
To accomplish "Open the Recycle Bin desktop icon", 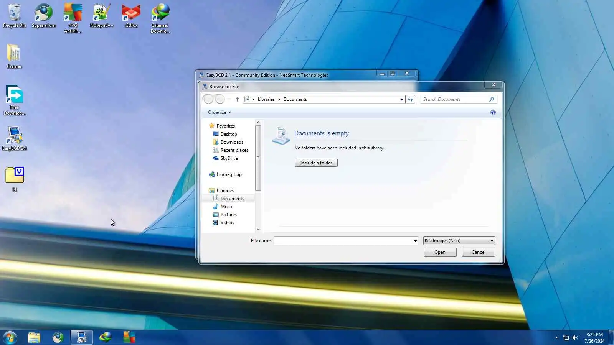I will [15, 16].
